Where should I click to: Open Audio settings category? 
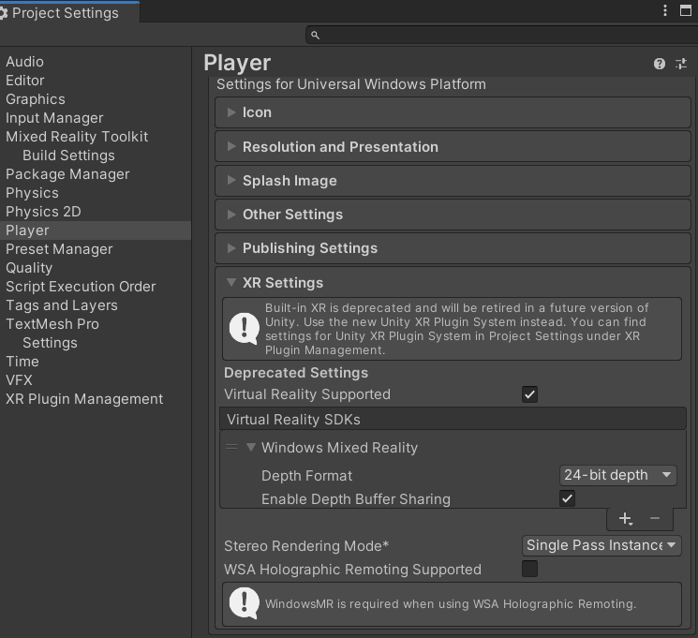25,62
